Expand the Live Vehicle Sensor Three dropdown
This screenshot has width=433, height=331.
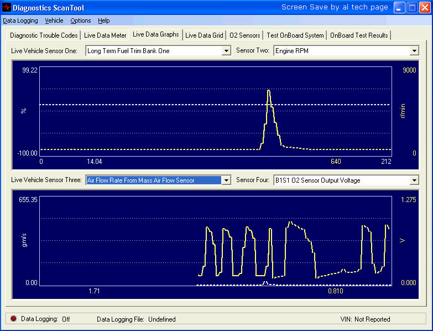226,180
